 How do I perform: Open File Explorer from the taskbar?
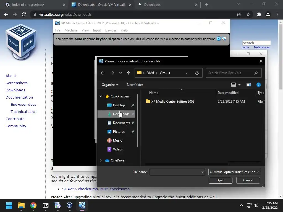21,205
